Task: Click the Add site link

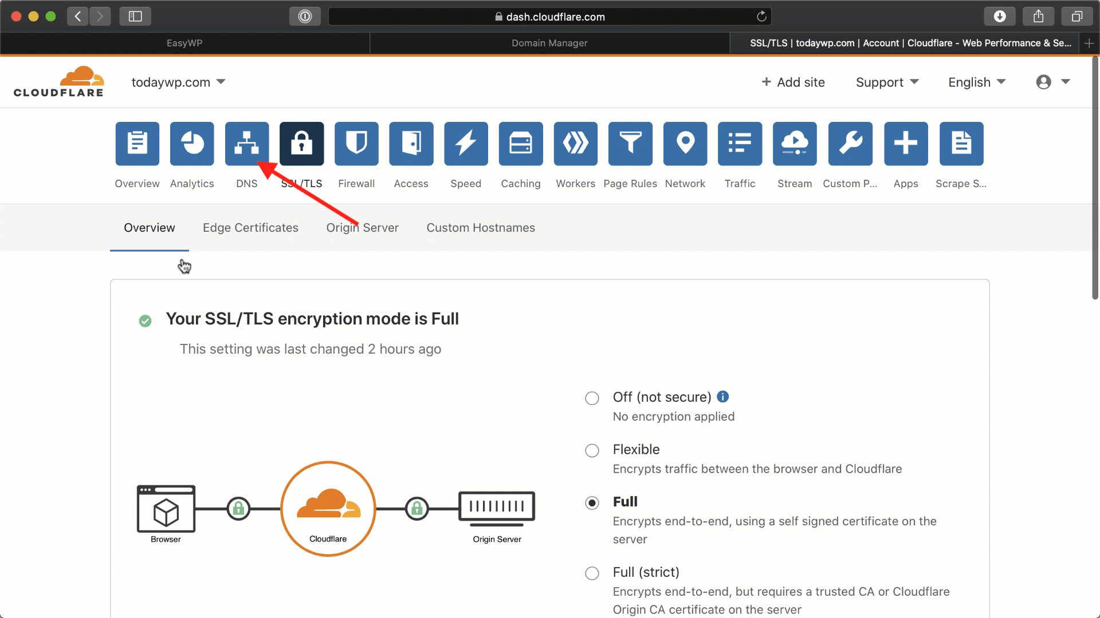Action: point(793,82)
